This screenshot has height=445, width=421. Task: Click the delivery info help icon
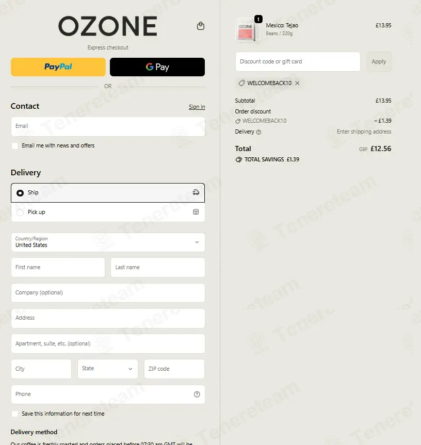[x=258, y=132]
